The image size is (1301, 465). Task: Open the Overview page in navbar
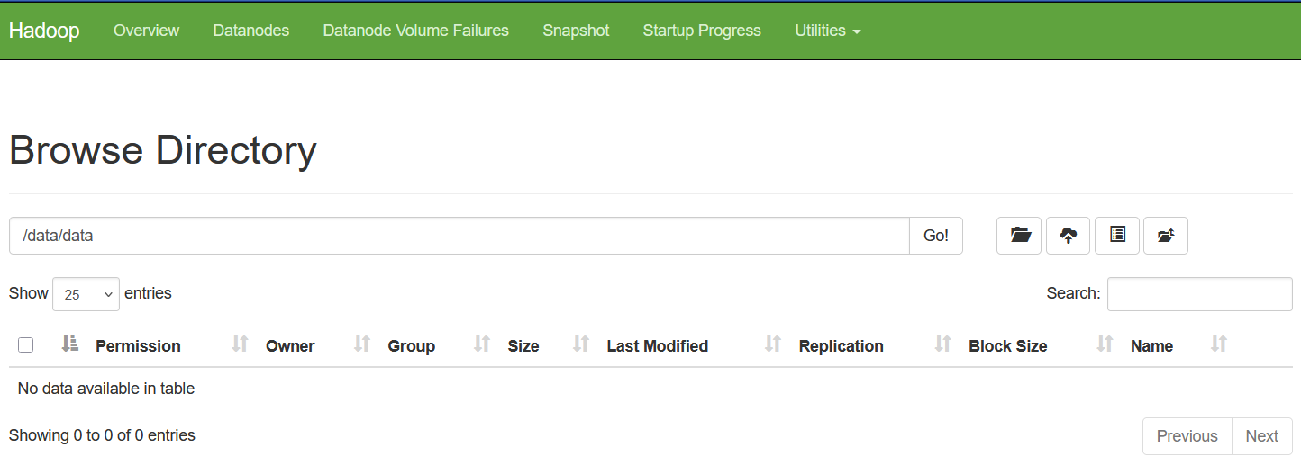tap(146, 31)
